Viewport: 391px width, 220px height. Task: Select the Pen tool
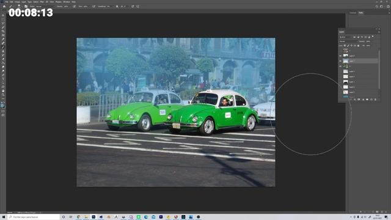(x=3, y=75)
